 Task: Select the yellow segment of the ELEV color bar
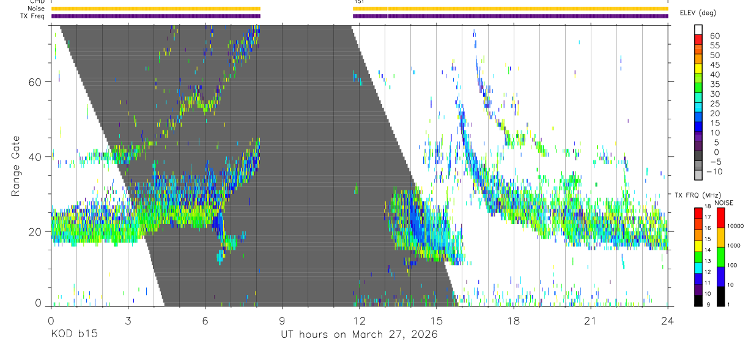pos(698,69)
